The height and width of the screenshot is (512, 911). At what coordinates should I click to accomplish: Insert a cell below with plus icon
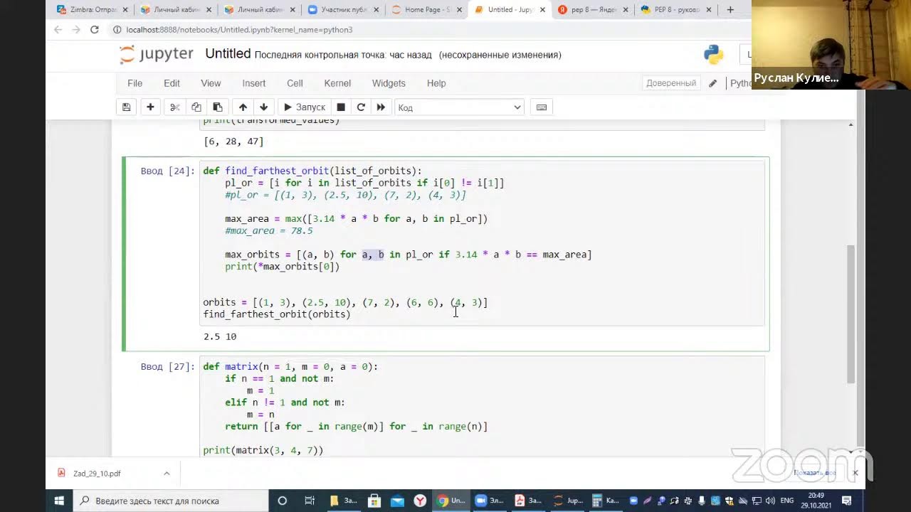coord(150,107)
